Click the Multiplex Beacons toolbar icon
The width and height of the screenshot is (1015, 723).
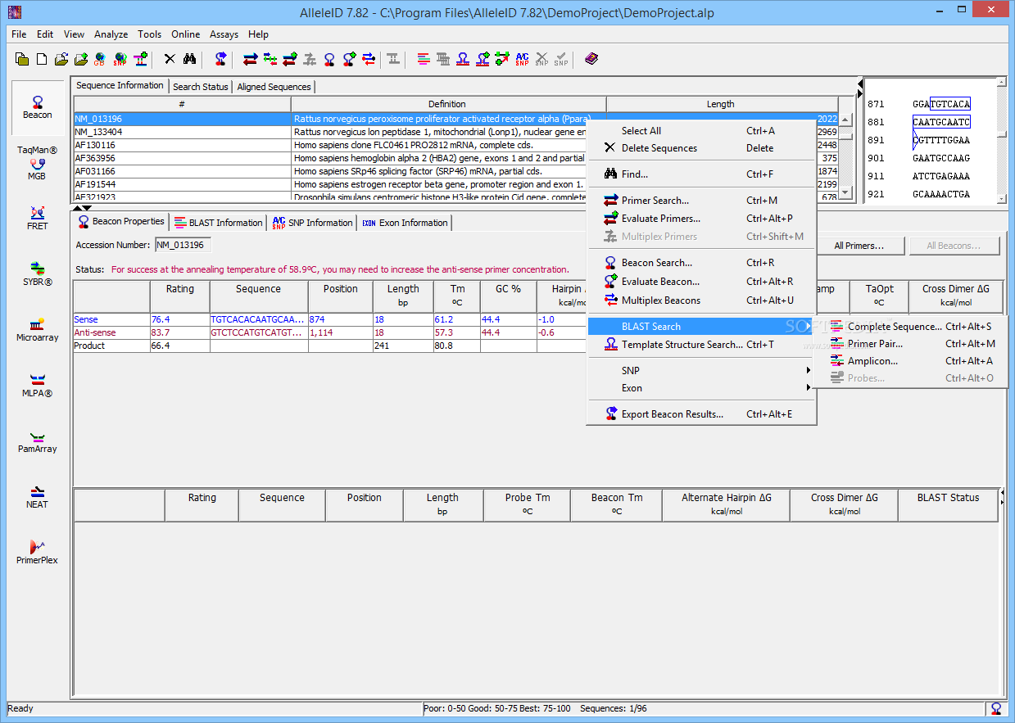[369, 59]
